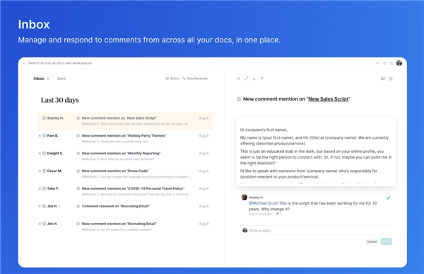
Task: Click the sender name Oscar M.
Action: click(54, 171)
